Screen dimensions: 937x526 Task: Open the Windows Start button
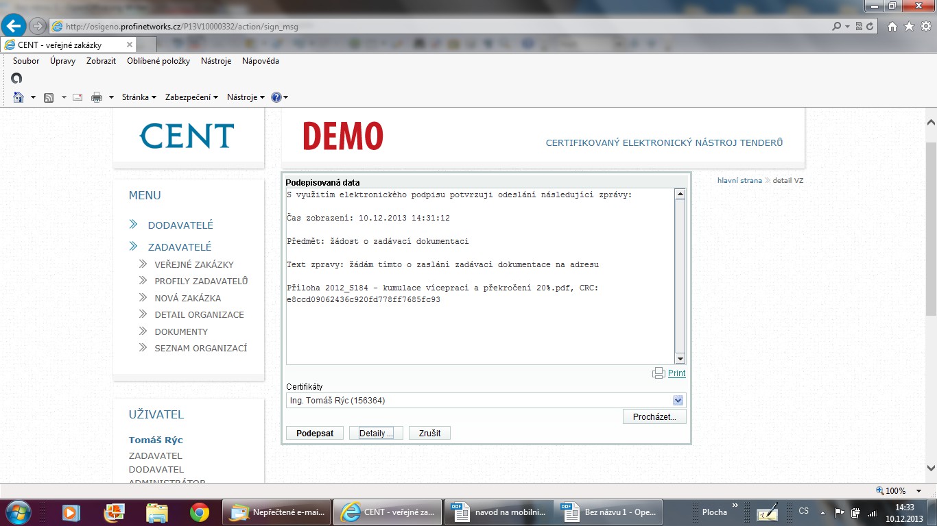pyautogui.click(x=17, y=512)
